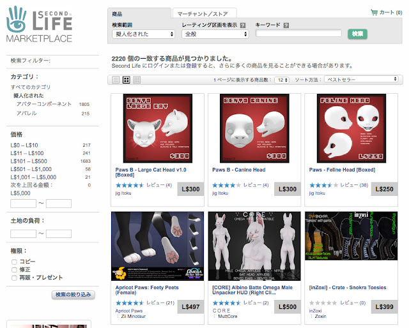Screen dimensions: 409x328
Task: Open Feline Head product thumbnail
Action: [x=351, y=128]
